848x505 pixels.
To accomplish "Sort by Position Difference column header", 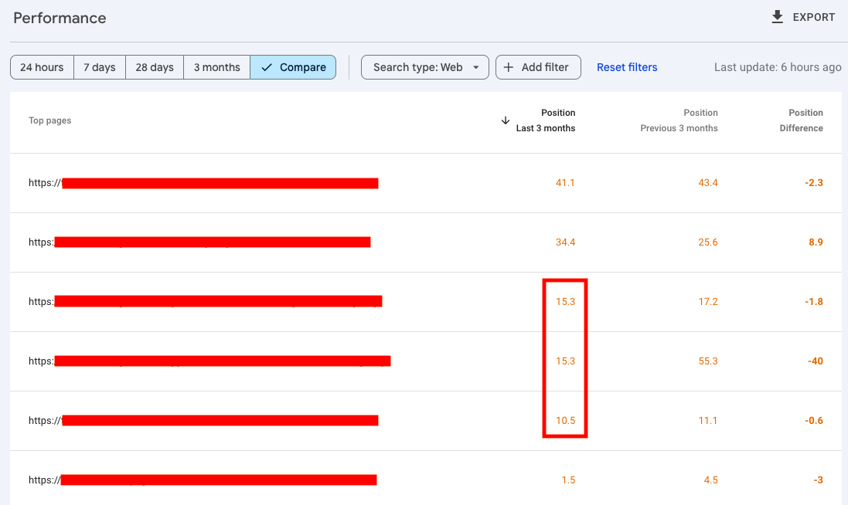I will coord(801,120).
